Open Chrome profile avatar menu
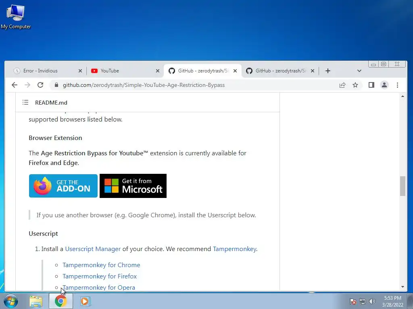The image size is (413, 309). [x=384, y=85]
